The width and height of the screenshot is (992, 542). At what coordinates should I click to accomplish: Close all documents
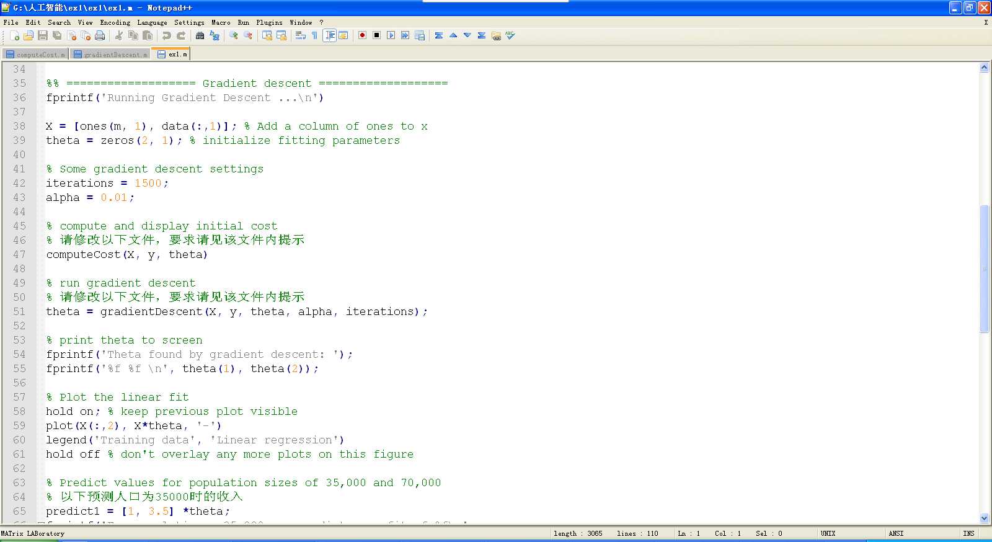pos(86,35)
